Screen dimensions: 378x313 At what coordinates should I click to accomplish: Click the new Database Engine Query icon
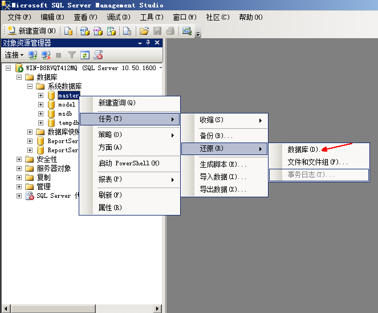(x=68, y=31)
